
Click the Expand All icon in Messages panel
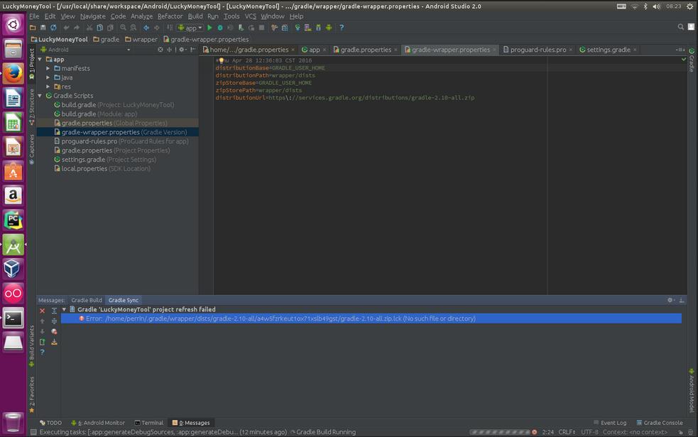54,311
